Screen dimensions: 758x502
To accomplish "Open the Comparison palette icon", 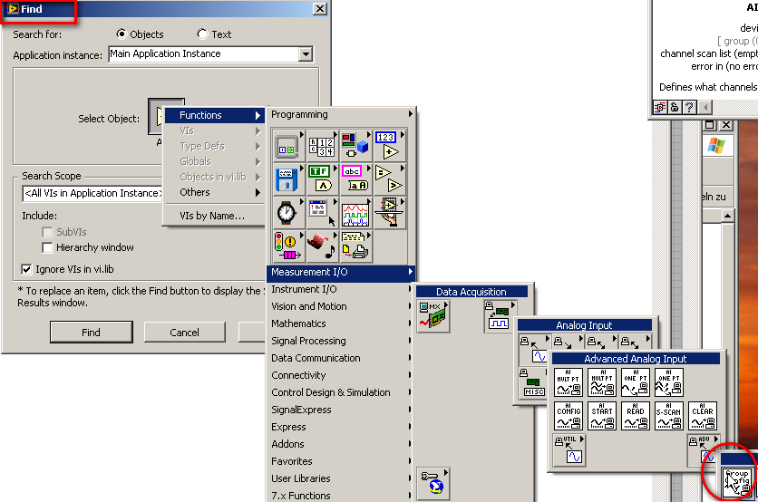I will [x=390, y=179].
